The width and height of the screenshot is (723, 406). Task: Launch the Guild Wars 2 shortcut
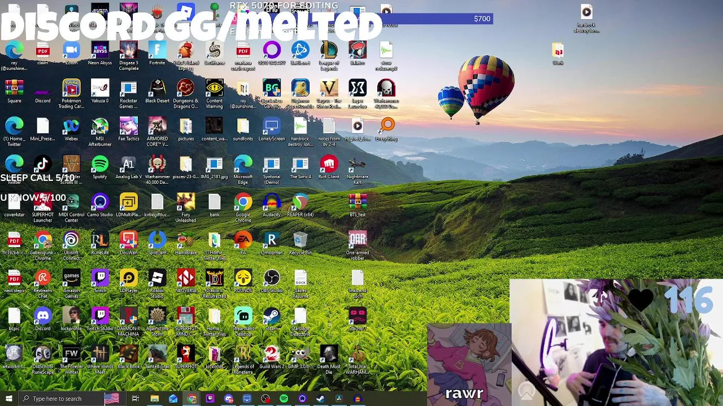272,356
